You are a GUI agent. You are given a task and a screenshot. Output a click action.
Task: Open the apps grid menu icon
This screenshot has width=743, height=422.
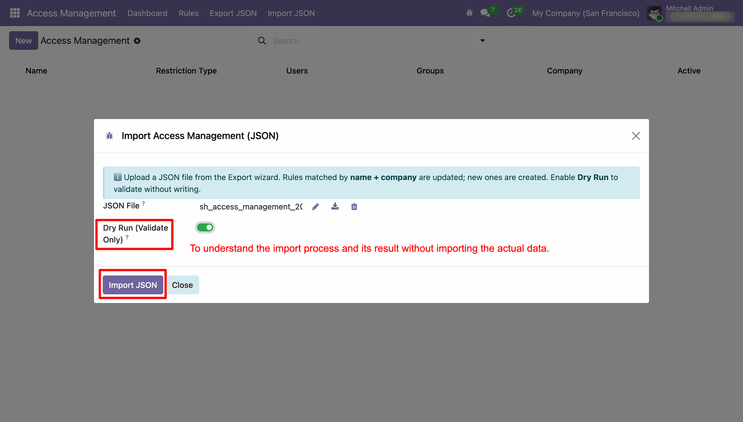tap(15, 13)
